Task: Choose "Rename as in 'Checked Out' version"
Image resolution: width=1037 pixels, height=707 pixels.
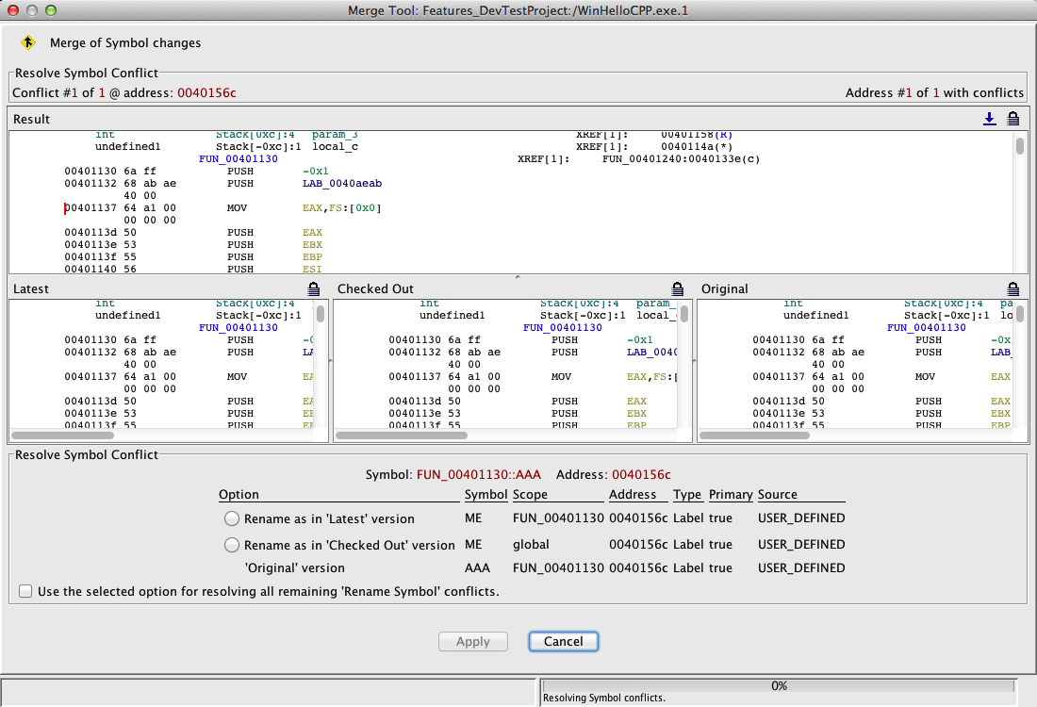Action: tap(232, 545)
